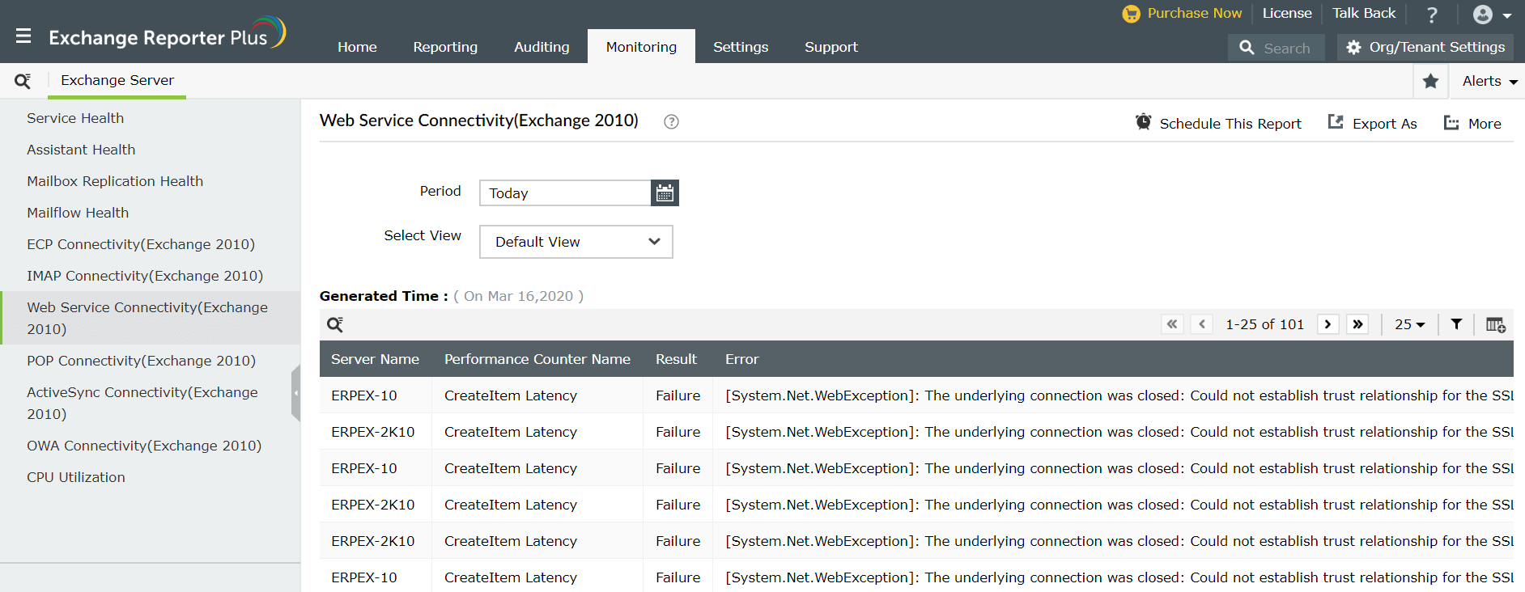This screenshot has width=1525, height=592.
Task: Open the Mailflow Health report
Action: 78,213
